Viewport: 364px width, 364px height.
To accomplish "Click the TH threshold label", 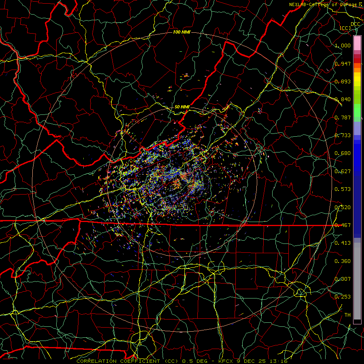I will coord(347,315).
